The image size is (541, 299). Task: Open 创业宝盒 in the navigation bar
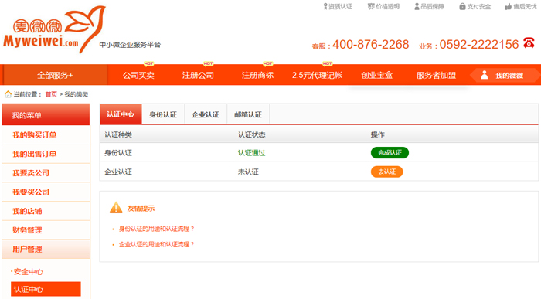click(x=377, y=75)
